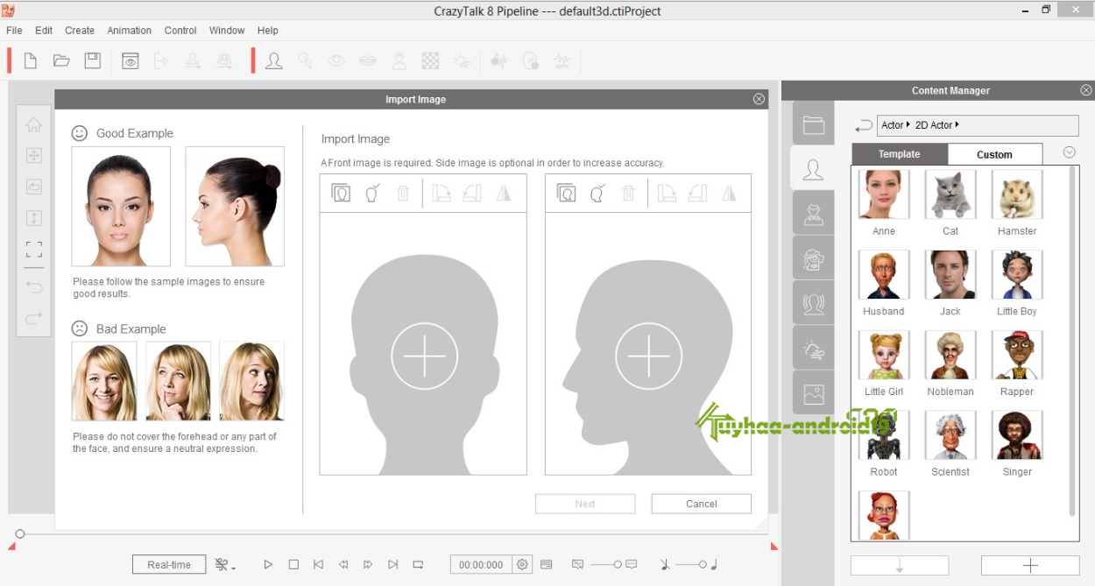Select the Actor category in Content Manager

(x=814, y=169)
